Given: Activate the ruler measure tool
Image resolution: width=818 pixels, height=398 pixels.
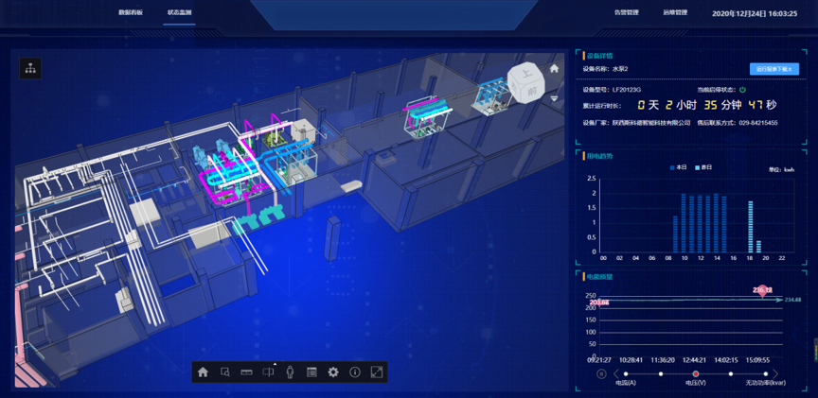Looking at the screenshot, I should click(246, 372).
